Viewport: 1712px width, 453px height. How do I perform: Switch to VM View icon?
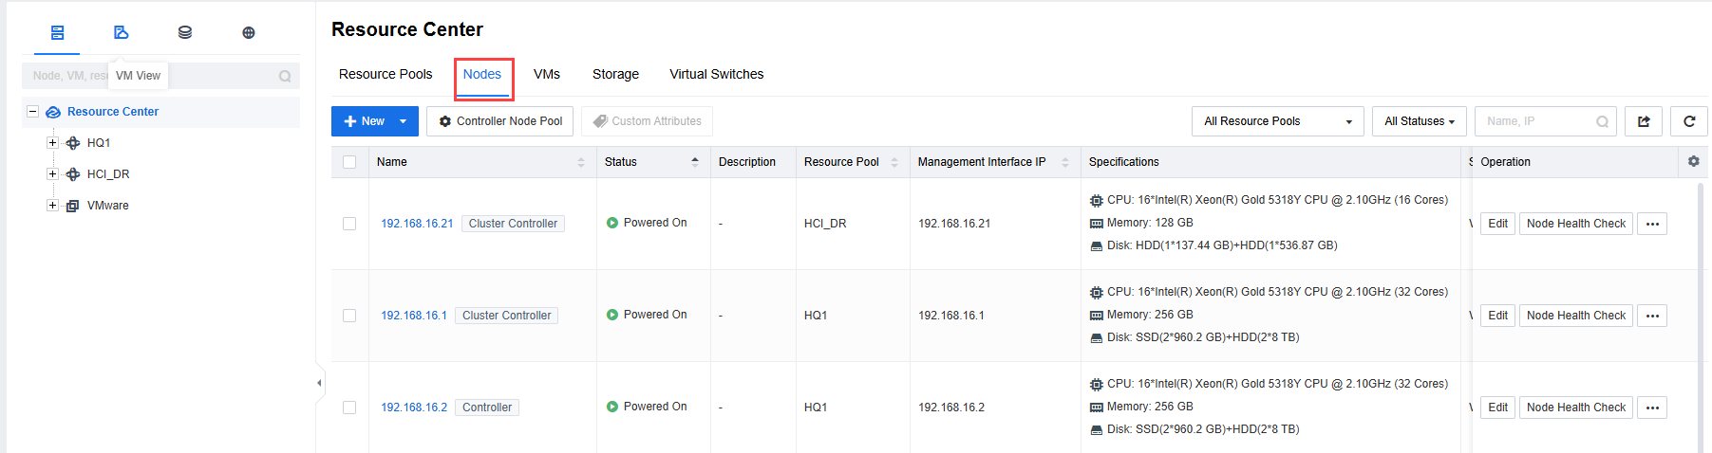[x=121, y=32]
